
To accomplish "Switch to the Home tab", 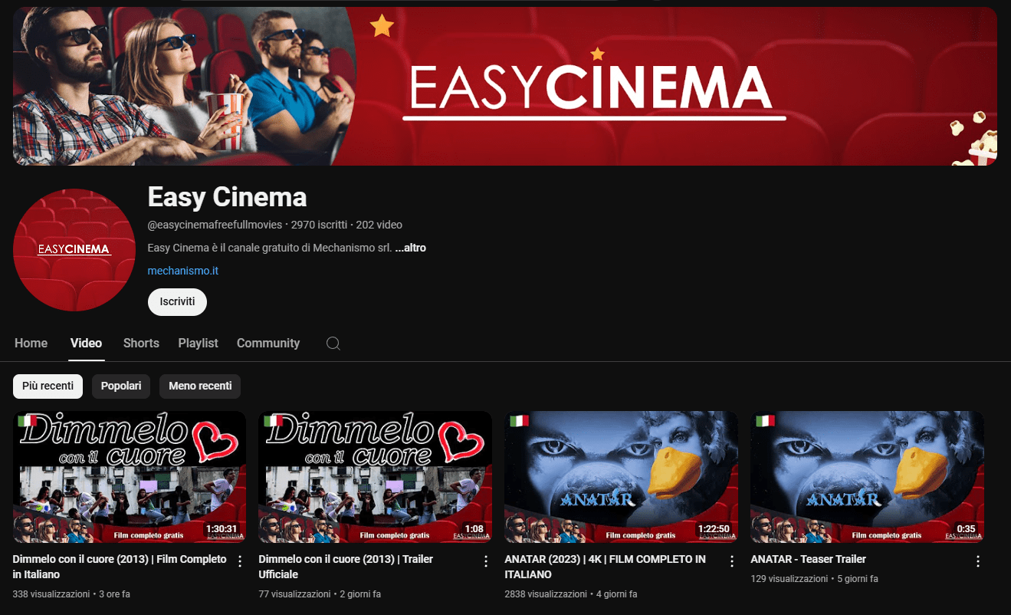I will click(31, 344).
